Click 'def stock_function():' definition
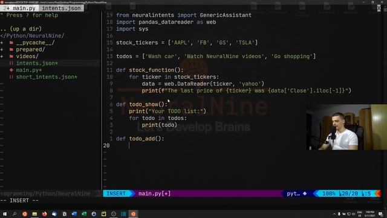This screenshot has width=387, height=218. pos(150,70)
